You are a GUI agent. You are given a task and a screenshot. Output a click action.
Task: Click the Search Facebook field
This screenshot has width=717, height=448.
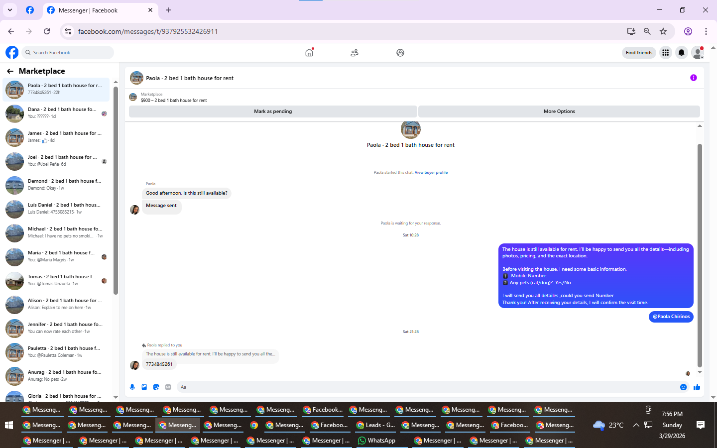point(68,52)
